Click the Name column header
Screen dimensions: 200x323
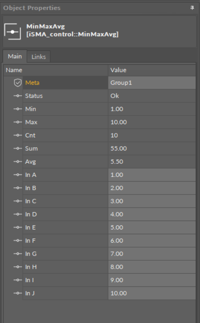tap(56, 70)
